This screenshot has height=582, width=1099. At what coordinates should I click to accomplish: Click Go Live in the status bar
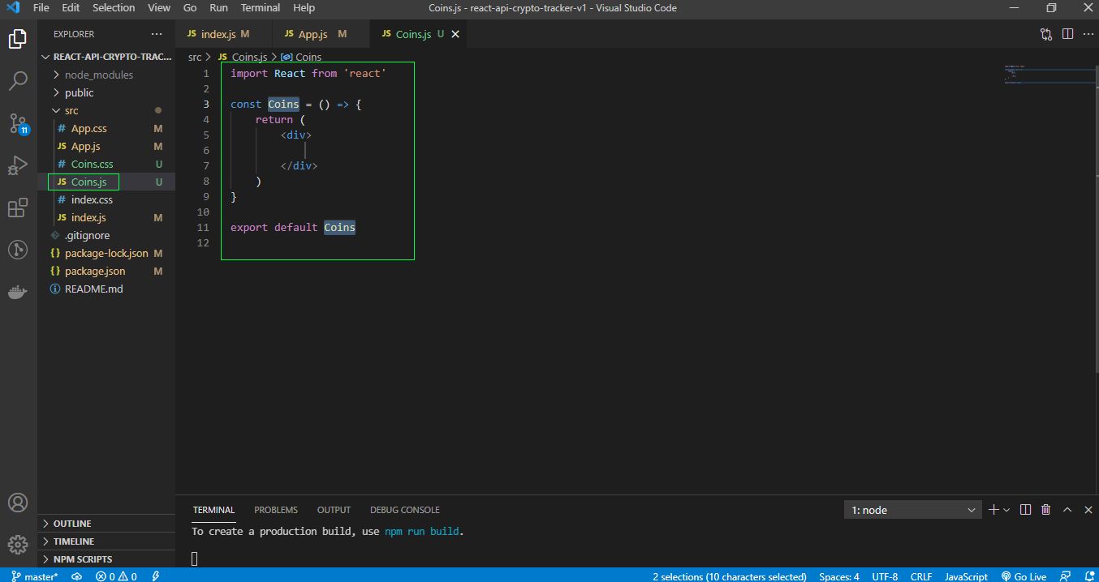point(1024,576)
